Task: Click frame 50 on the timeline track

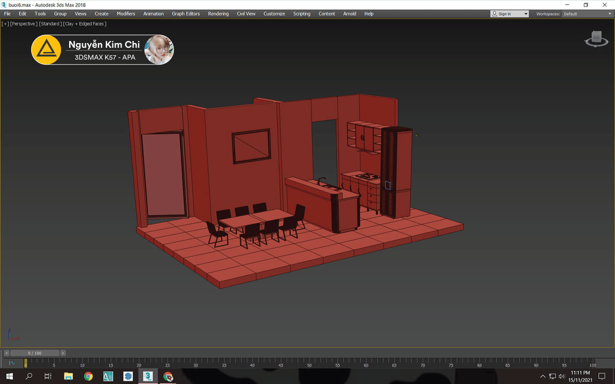Action: 309,361
